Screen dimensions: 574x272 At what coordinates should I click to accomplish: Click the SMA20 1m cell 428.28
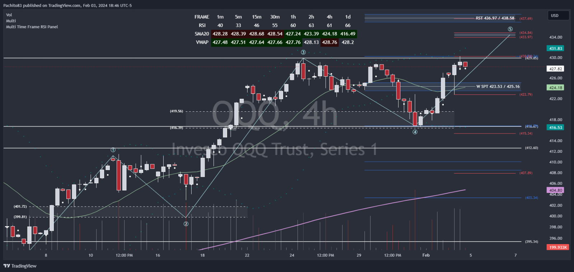[220, 34]
